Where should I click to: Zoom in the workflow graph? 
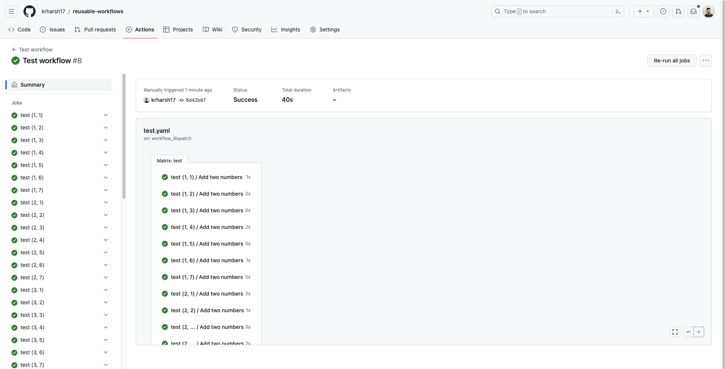[699, 332]
